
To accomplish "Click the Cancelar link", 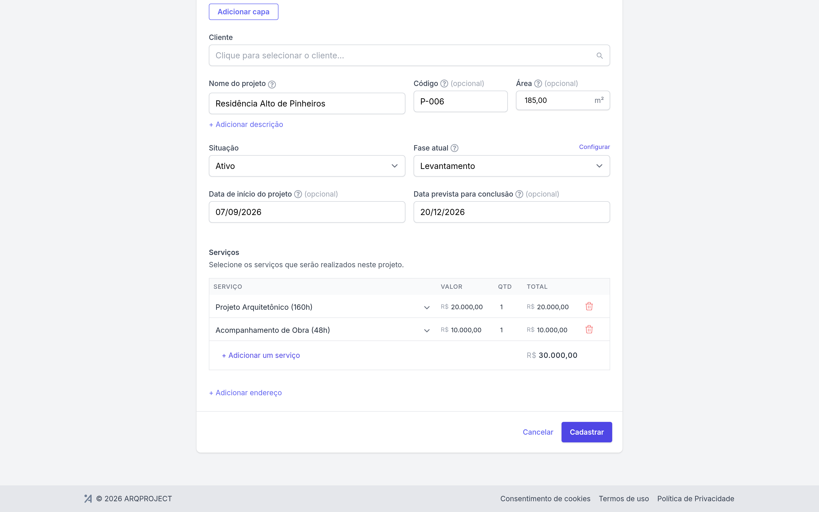I will 538,432.
